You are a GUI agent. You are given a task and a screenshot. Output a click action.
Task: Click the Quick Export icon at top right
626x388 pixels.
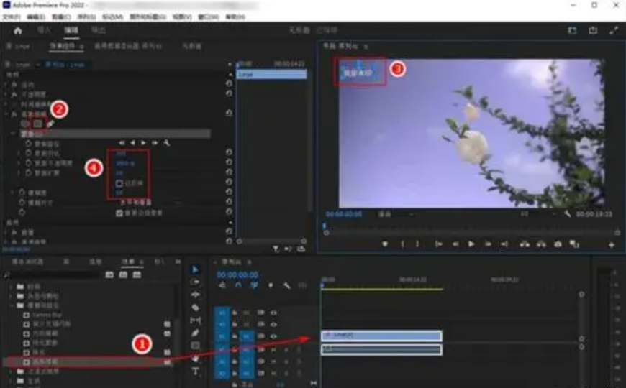[593, 31]
